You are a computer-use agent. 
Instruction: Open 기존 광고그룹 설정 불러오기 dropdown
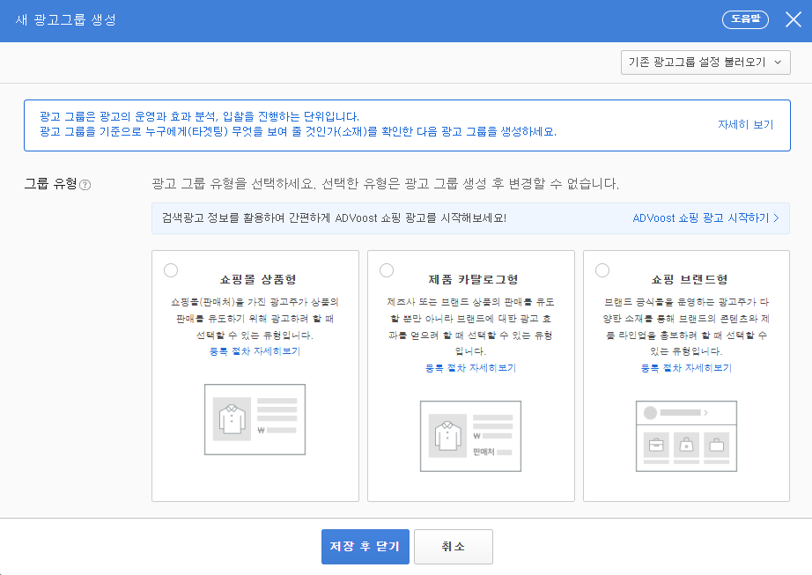point(705,63)
